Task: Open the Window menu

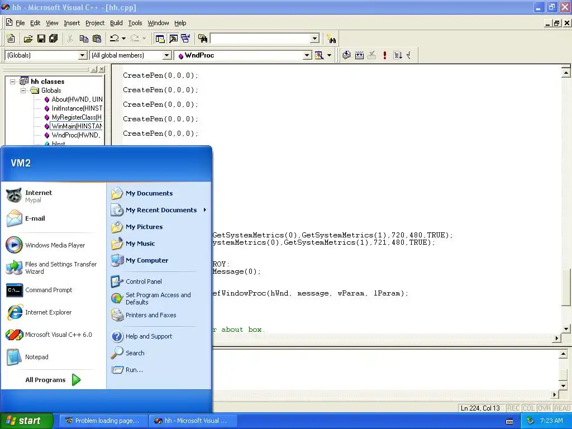Action: [x=158, y=23]
